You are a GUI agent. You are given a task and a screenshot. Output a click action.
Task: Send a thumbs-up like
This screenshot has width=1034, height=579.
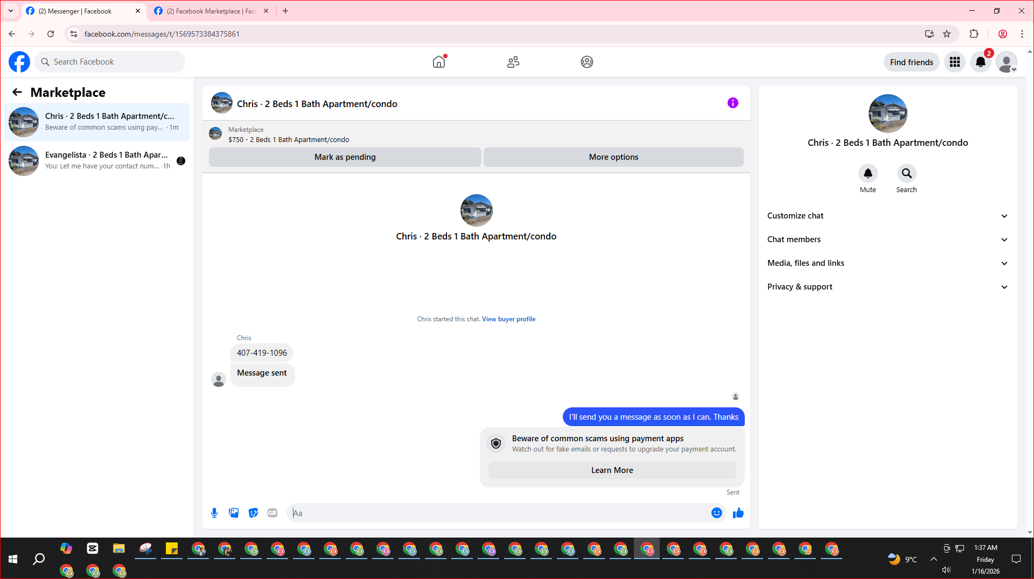738,513
